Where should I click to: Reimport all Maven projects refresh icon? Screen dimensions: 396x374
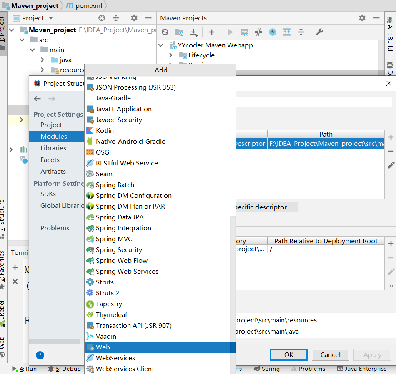coord(165,32)
